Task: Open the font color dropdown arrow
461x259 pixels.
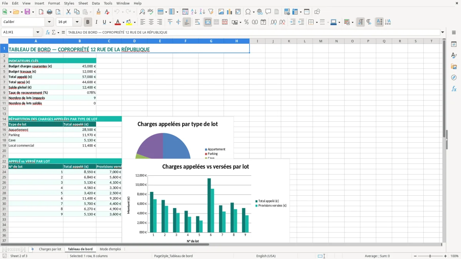Action: coord(123,22)
